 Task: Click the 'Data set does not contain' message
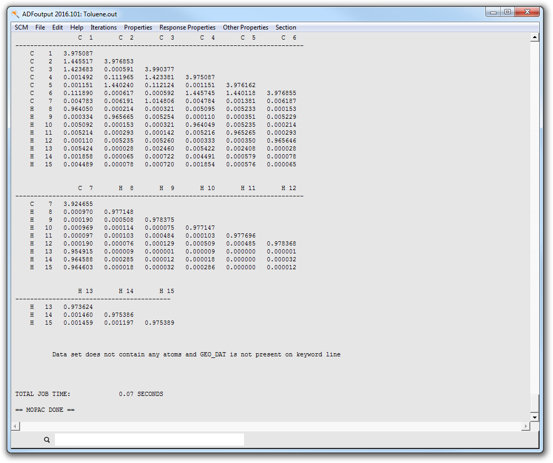coord(196,354)
